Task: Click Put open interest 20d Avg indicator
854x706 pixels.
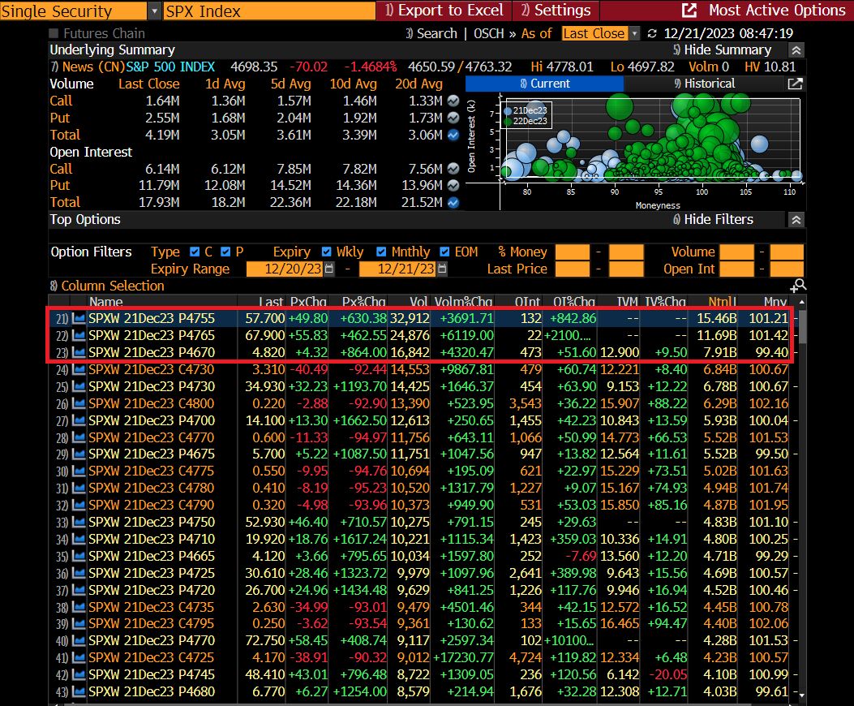Action: 453,185
